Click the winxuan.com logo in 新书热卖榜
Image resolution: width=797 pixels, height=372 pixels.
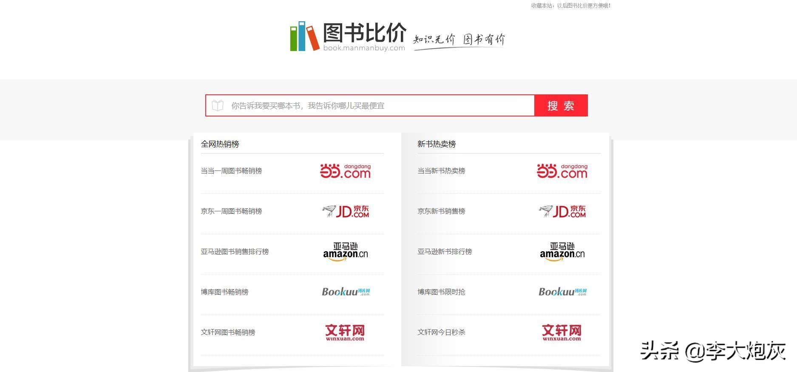[x=562, y=332]
